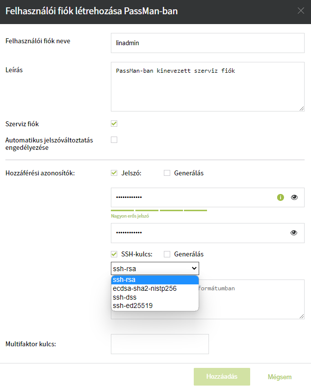Show the confirmation password with eye icon
This screenshot has height=390, width=311.
[x=294, y=233]
